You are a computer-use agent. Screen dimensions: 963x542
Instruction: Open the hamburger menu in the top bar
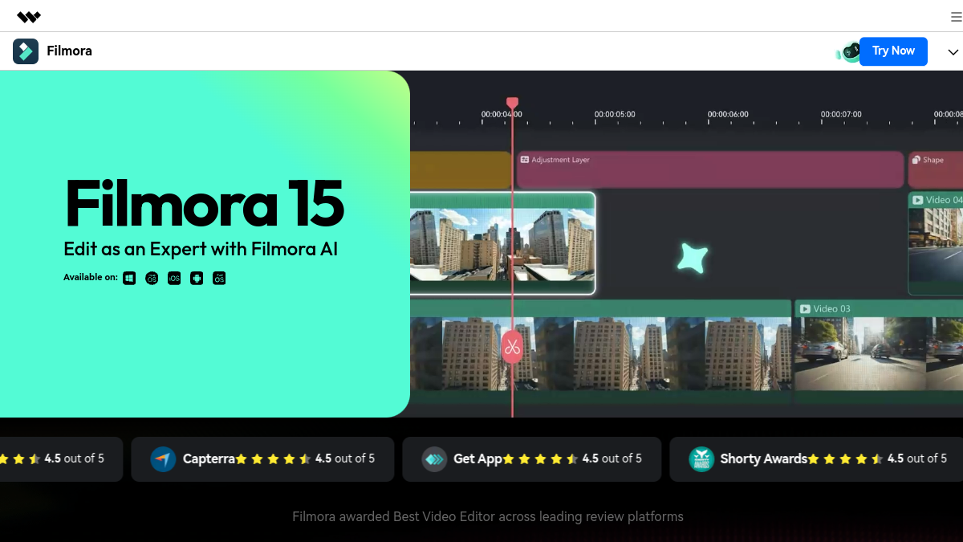(x=956, y=17)
